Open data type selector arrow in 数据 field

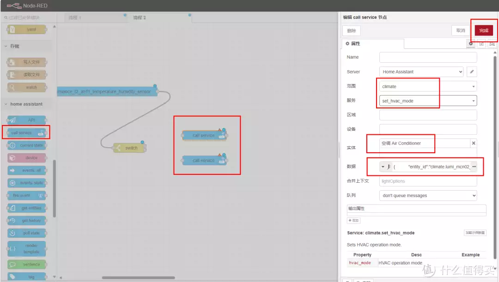[x=383, y=167]
